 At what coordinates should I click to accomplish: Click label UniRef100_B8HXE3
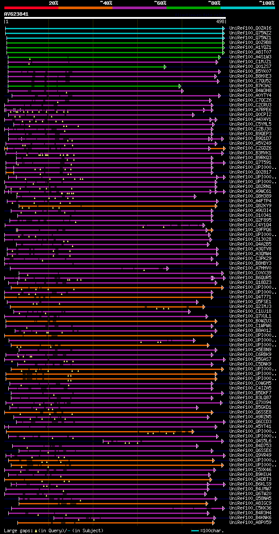250,76
